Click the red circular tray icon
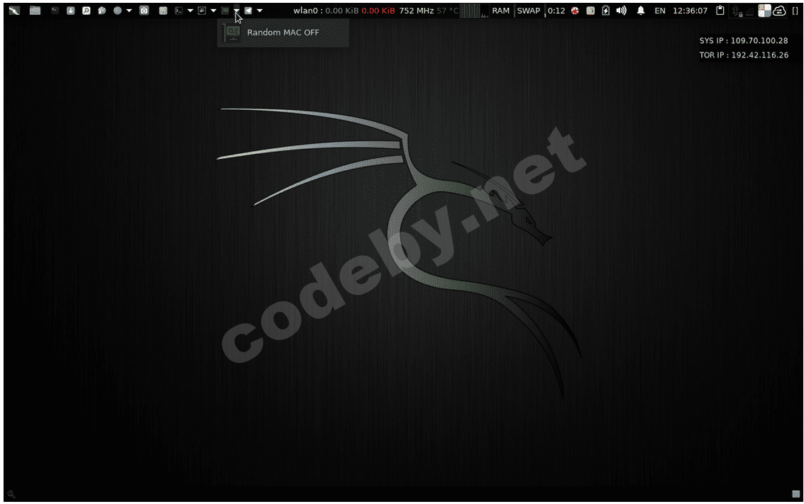 (x=575, y=10)
